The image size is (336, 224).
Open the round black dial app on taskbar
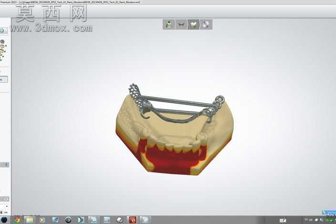pos(68,220)
